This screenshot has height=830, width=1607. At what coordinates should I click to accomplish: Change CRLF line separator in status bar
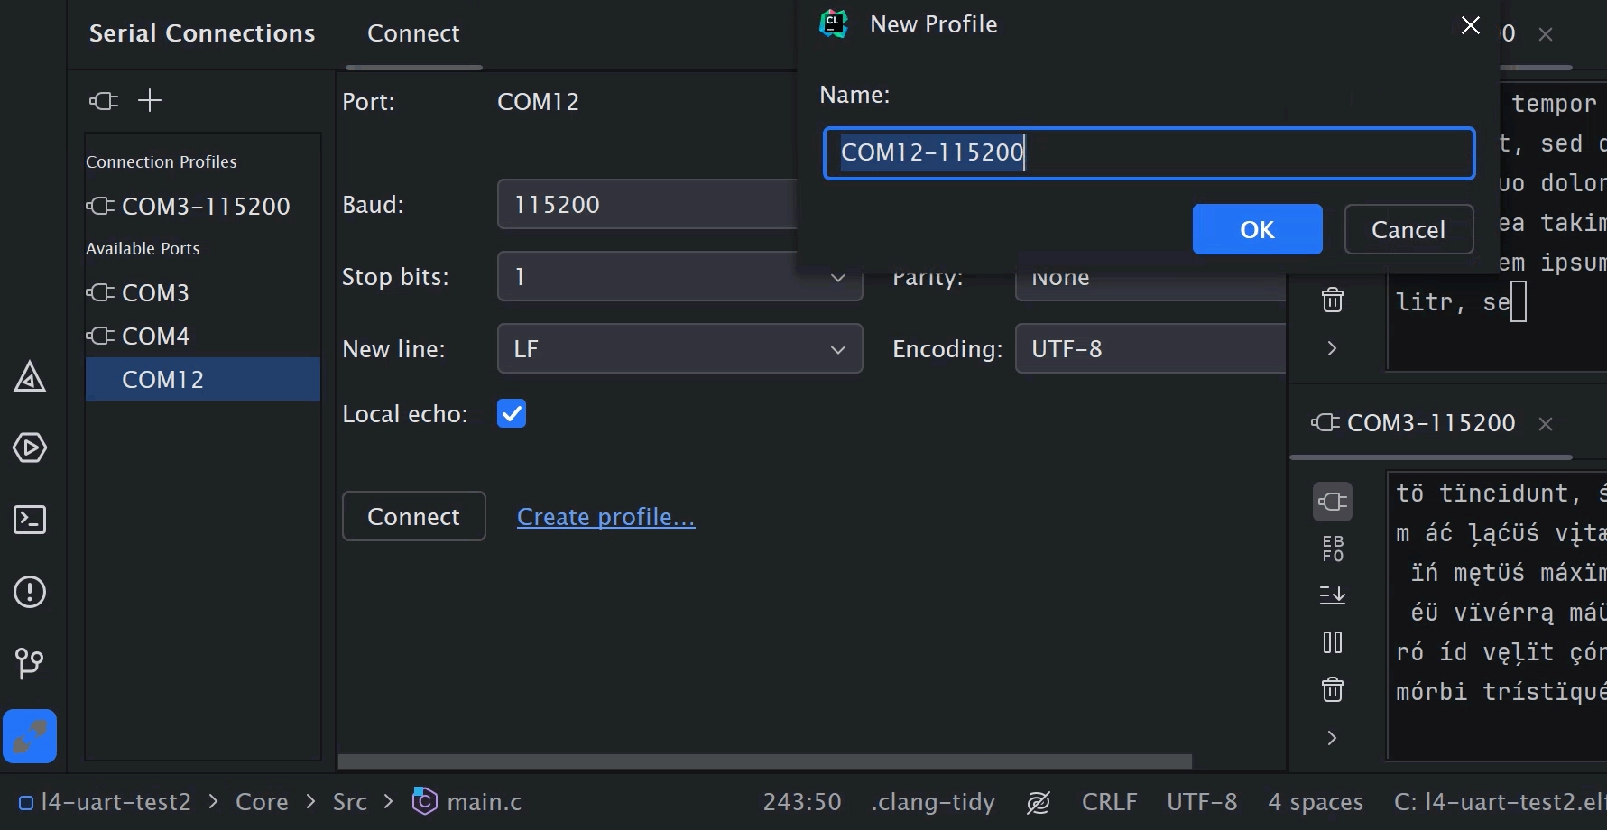(1110, 802)
